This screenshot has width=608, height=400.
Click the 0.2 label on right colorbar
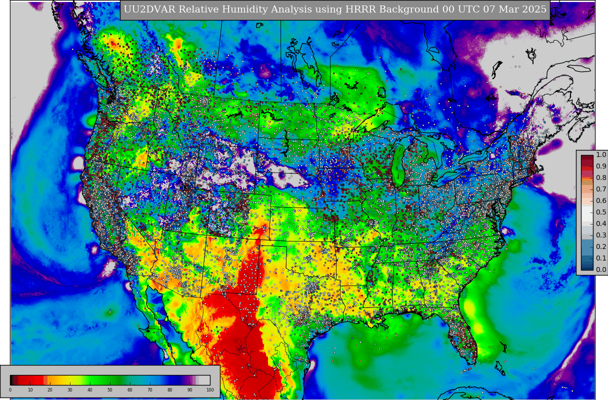pos(601,247)
